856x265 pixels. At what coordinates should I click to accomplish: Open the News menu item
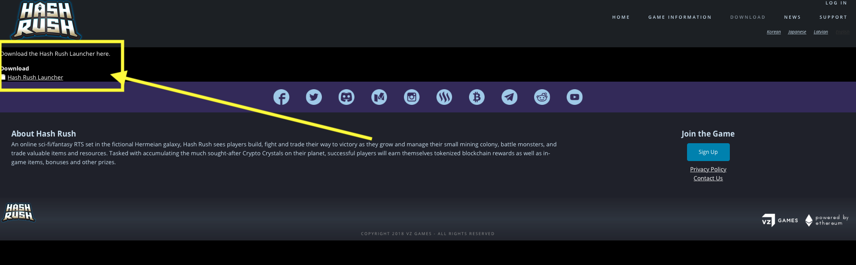pos(792,17)
